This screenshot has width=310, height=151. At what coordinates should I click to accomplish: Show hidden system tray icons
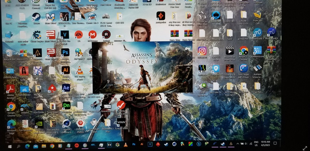(x=238, y=143)
